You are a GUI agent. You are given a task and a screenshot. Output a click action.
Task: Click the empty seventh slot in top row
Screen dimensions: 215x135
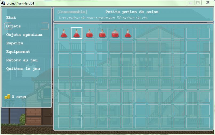(x=140, y=33)
